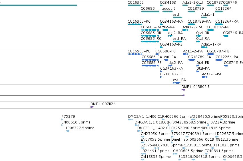Select the Qtzl-PA protein
Screen dimensions: 243x161
point(203,68)
